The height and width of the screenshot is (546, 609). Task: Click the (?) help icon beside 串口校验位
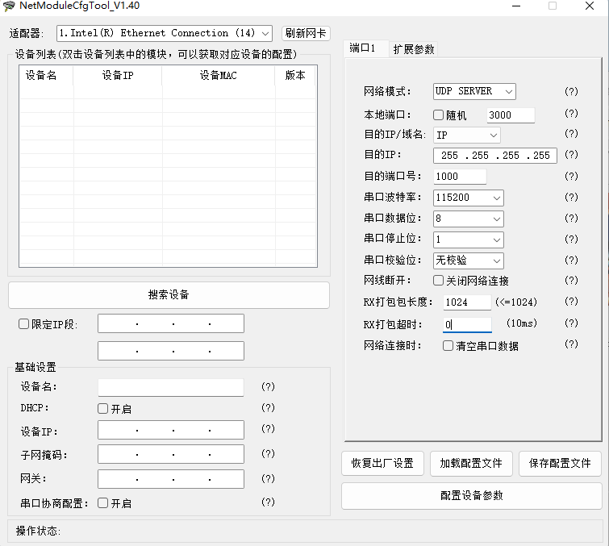coord(571,260)
